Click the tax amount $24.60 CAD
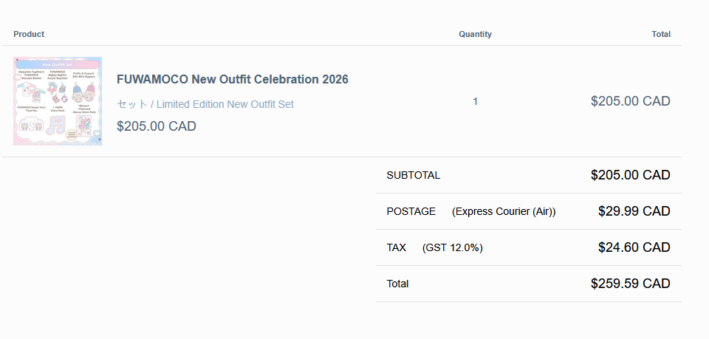The image size is (709, 339). (x=634, y=247)
